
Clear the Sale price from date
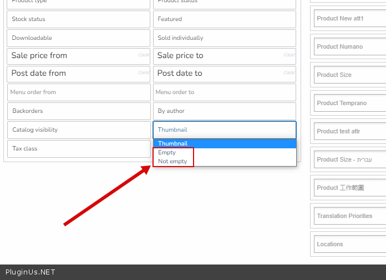point(144,55)
